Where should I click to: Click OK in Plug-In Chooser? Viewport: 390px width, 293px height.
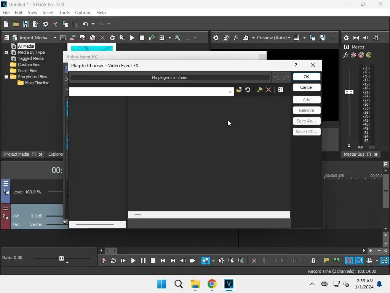pos(307,77)
